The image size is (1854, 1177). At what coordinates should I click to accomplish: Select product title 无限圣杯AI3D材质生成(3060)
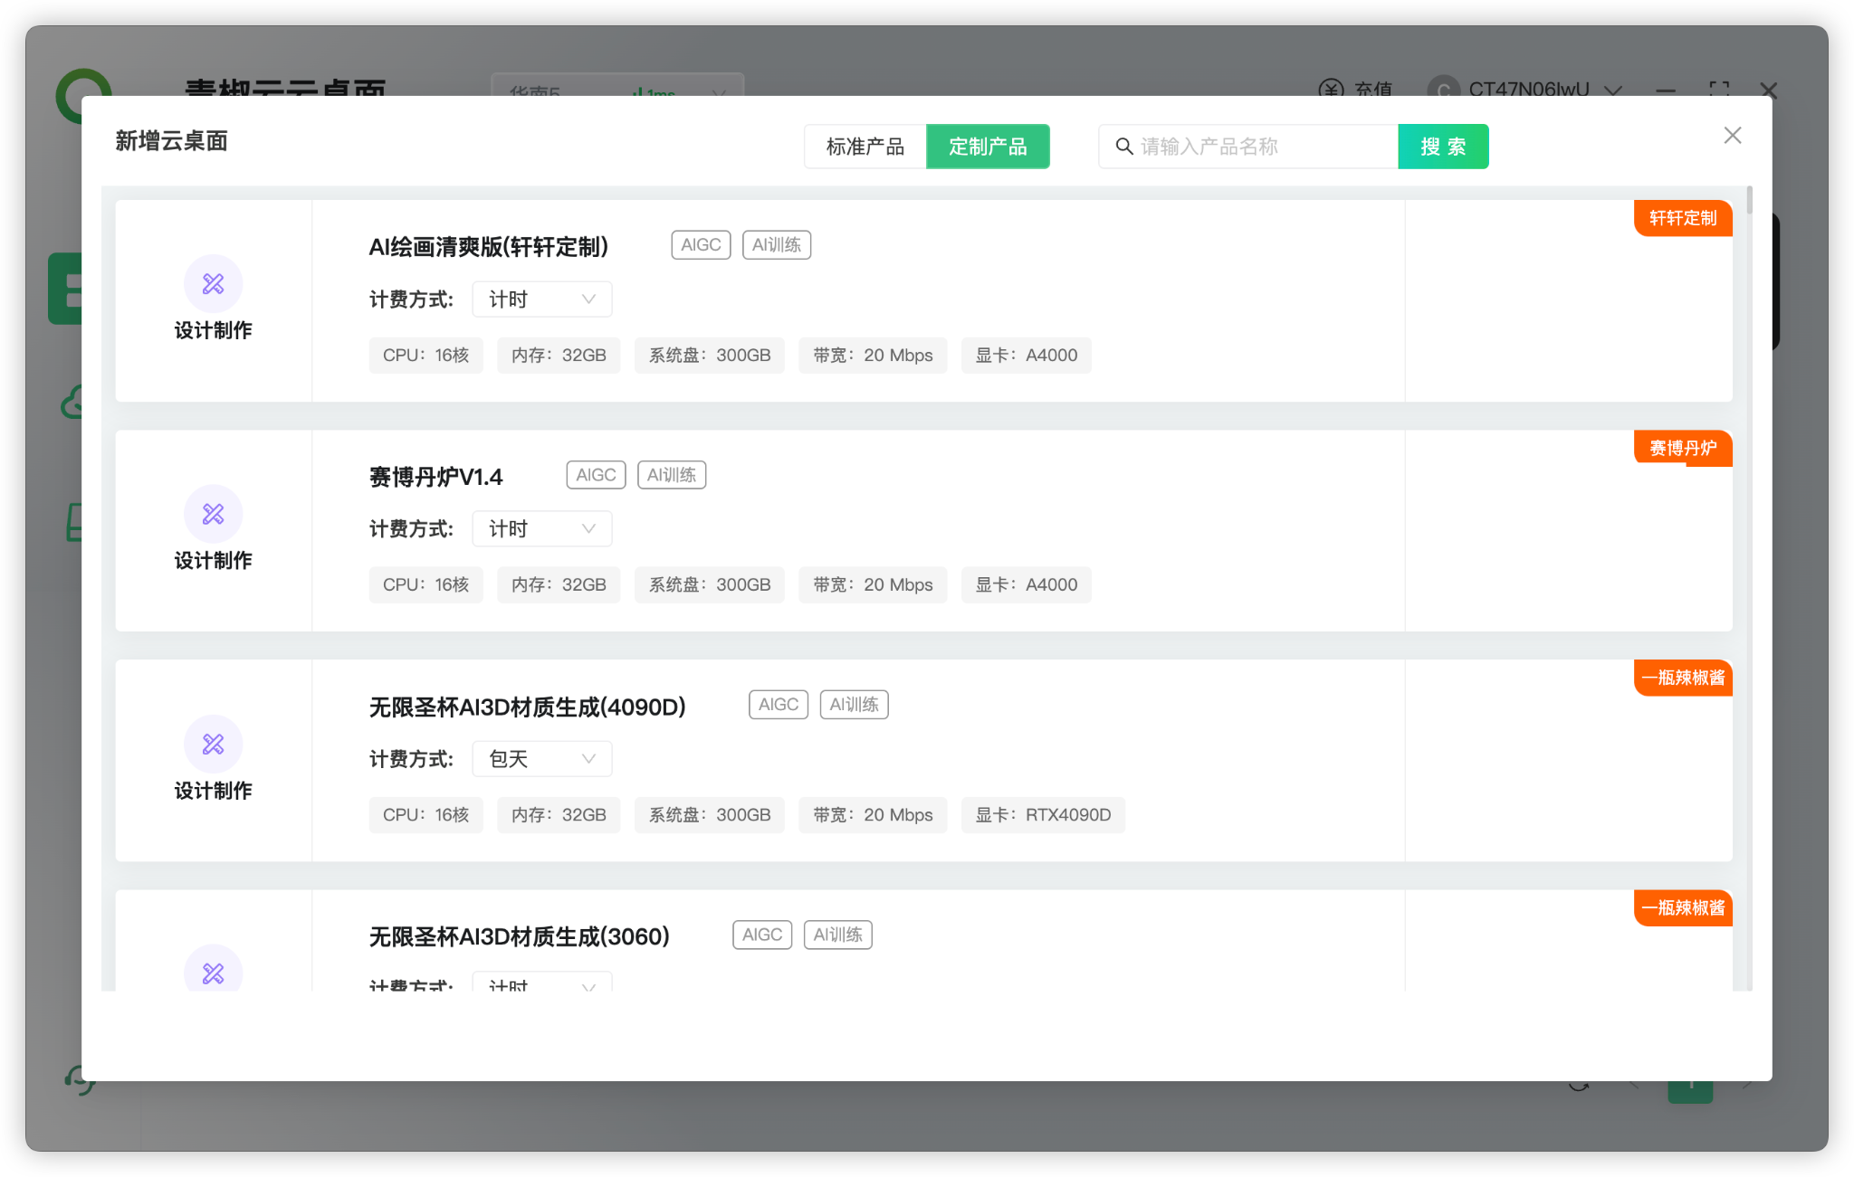520,936
